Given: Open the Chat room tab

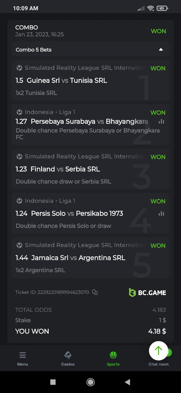Looking at the screenshot, I should (158, 364).
